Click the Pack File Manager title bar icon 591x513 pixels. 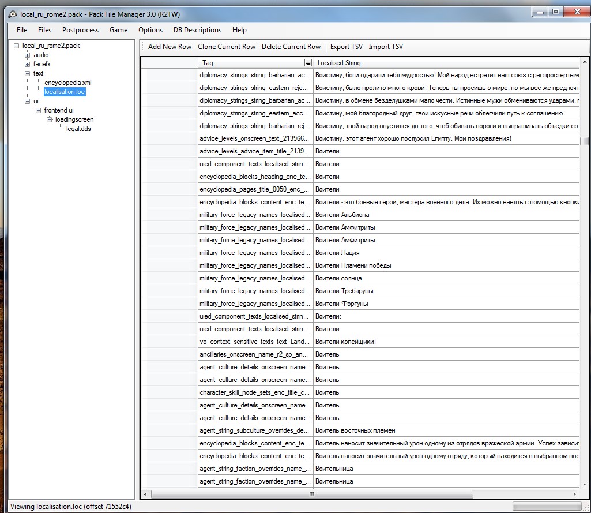tap(13, 14)
